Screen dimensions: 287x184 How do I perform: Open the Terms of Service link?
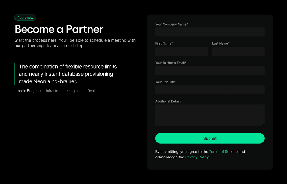(x=223, y=152)
